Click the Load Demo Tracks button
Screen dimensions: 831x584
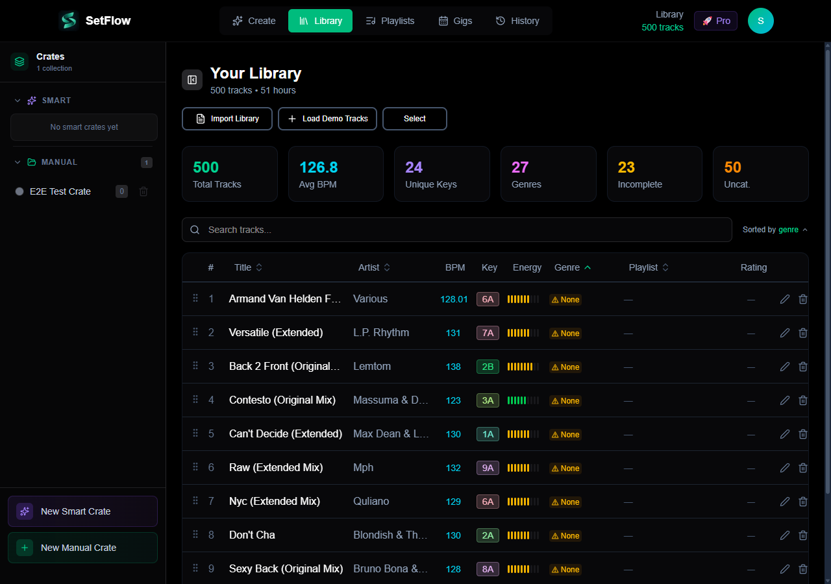pyautogui.click(x=327, y=119)
